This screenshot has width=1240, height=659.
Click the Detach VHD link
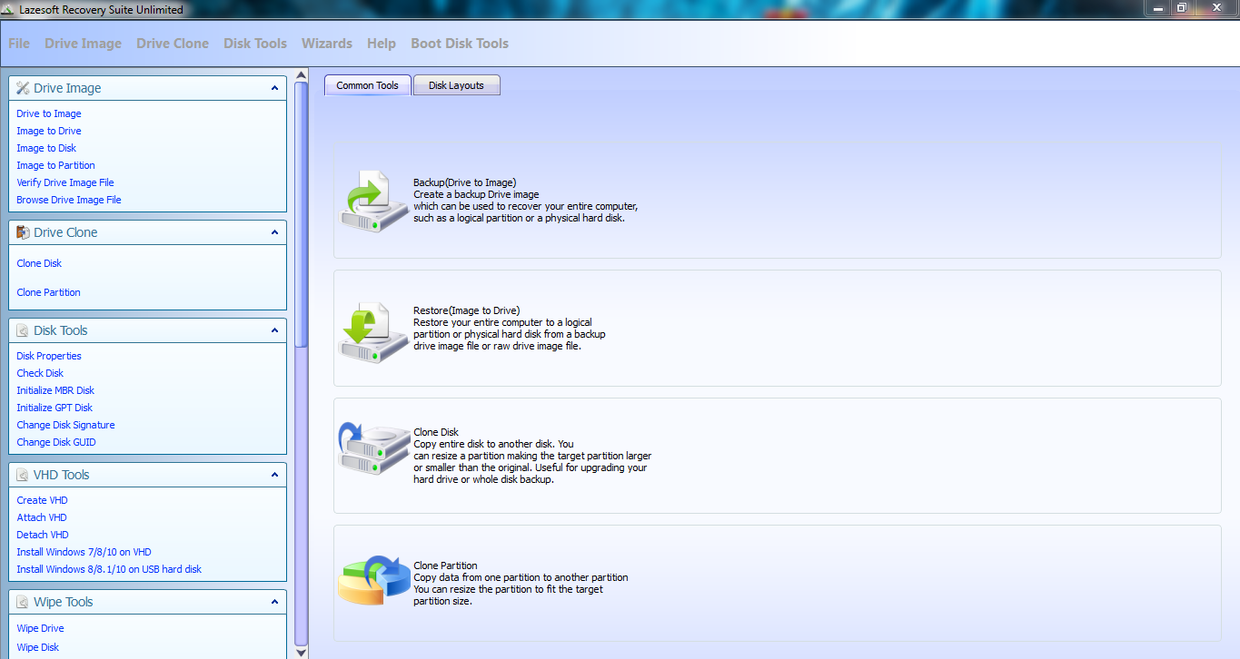[x=43, y=535]
